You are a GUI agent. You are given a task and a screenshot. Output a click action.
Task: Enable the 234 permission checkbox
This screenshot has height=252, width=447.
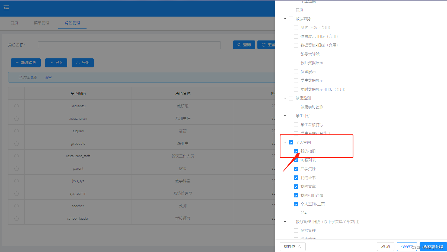296,213
